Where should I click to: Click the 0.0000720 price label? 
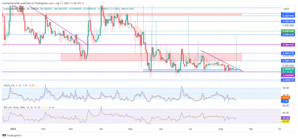[x=288, y=80]
